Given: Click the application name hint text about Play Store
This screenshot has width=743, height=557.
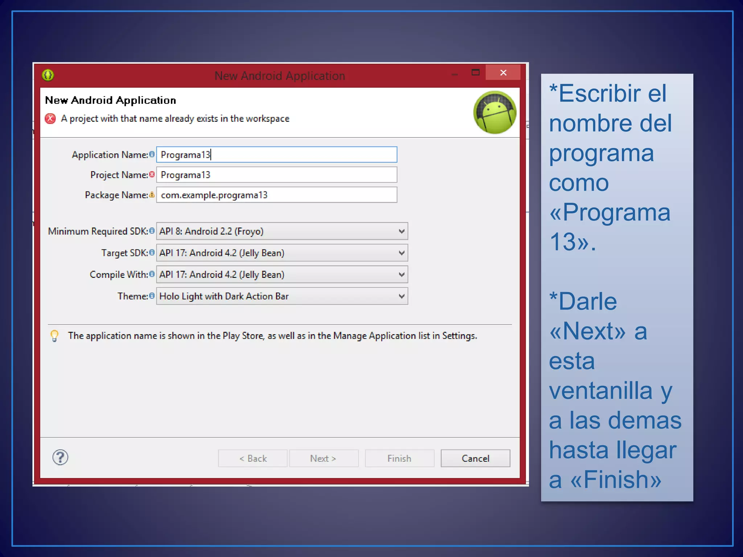Looking at the screenshot, I should click(x=272, y=336).
